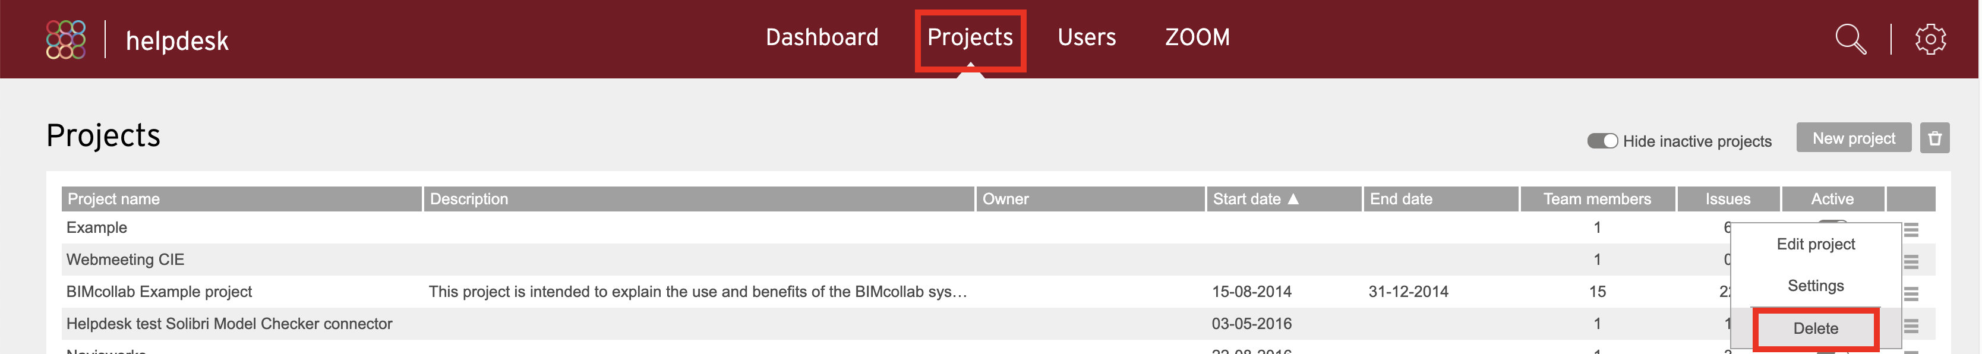Open hamburger menu for Webmeeting CIE row
The image size is (1982, 354).
click(x=1911, y=262)
